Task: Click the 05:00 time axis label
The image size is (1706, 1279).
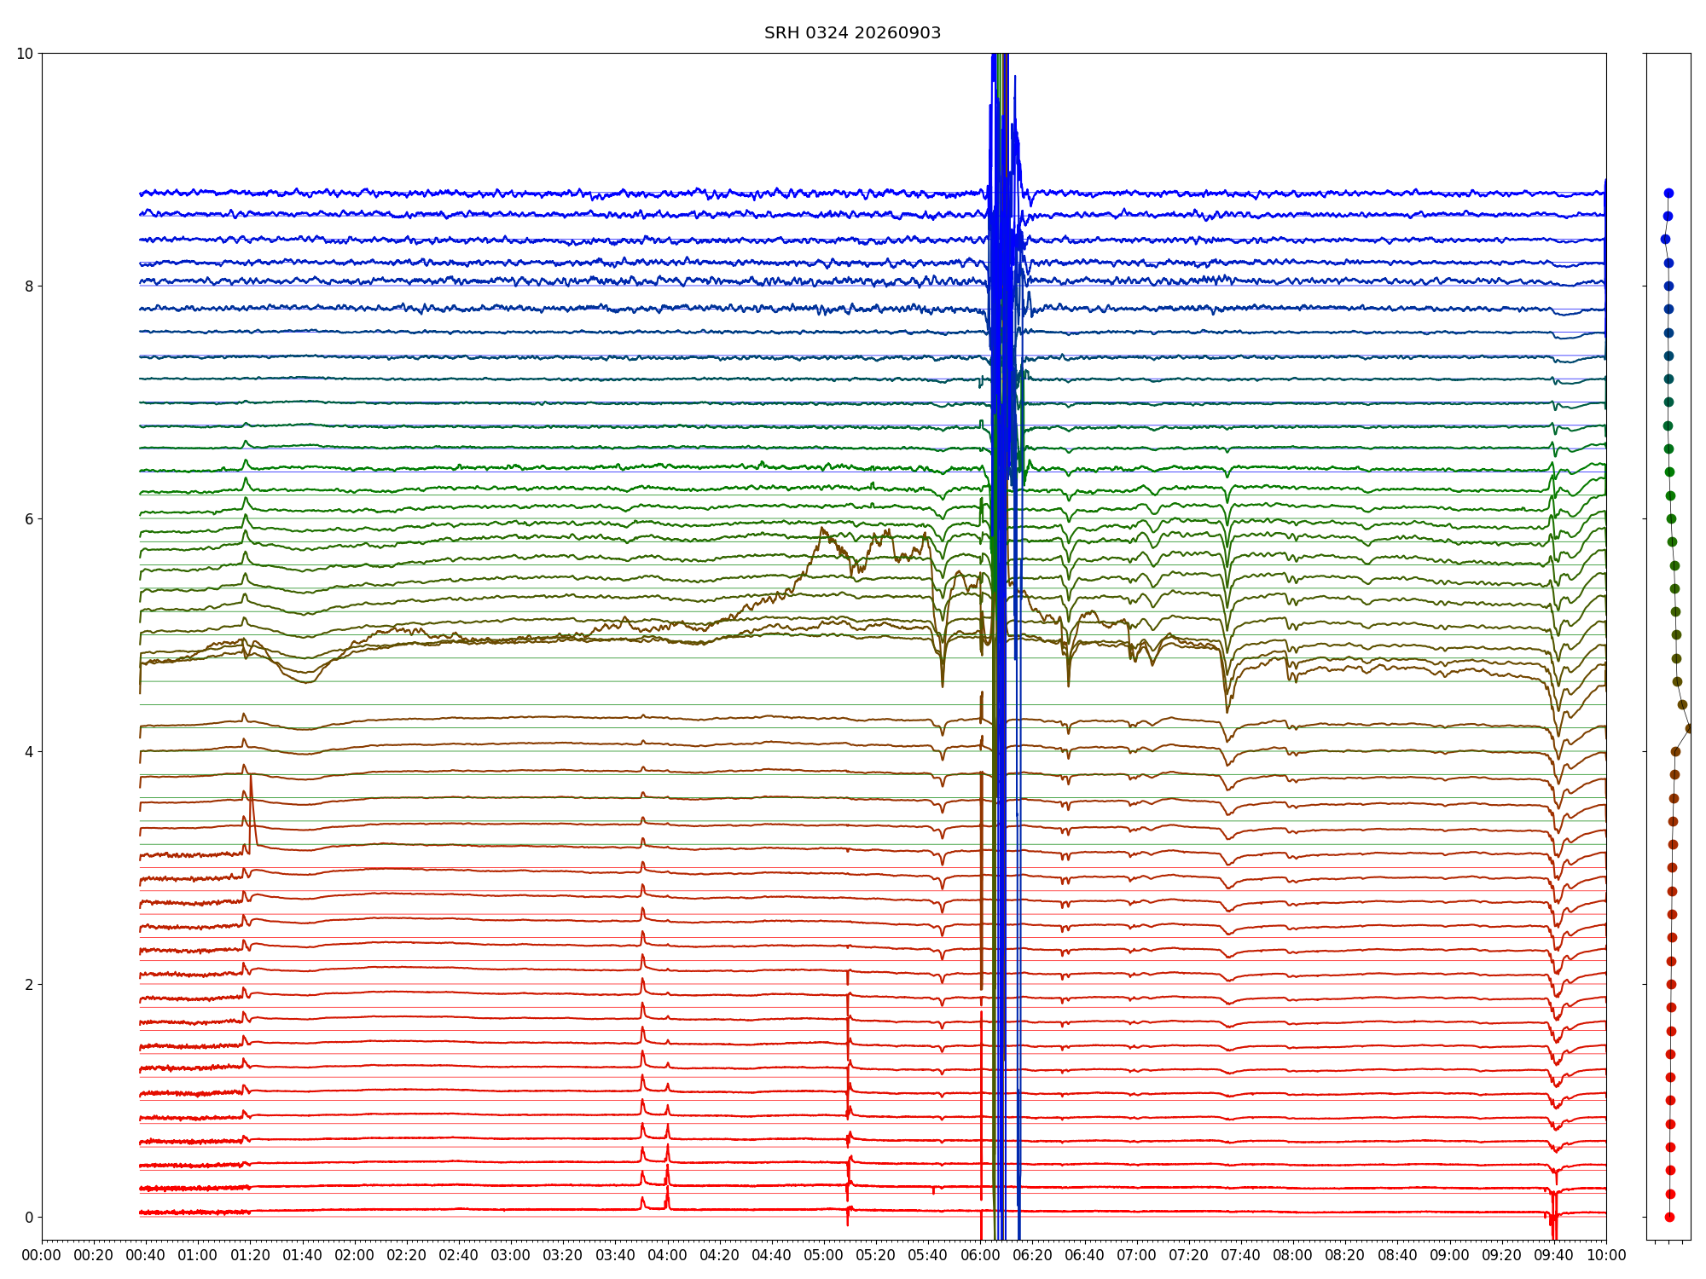Action: 824,1255
